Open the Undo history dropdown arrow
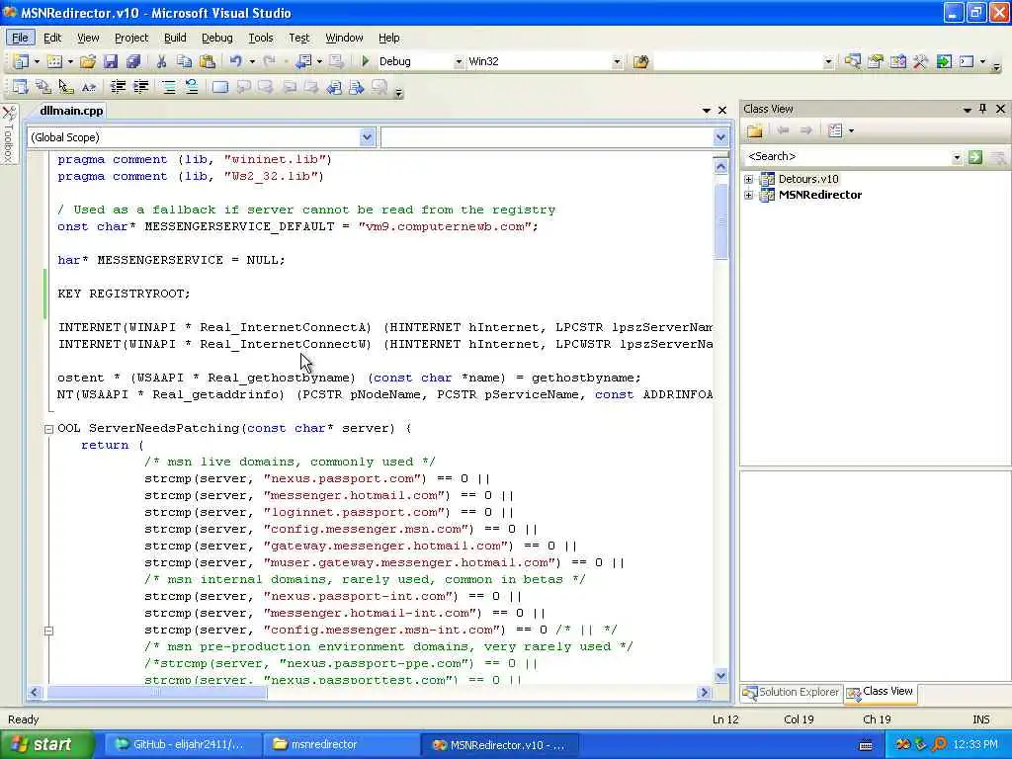The width and height of the screenshot is (1012, 759). click(252, 62)
